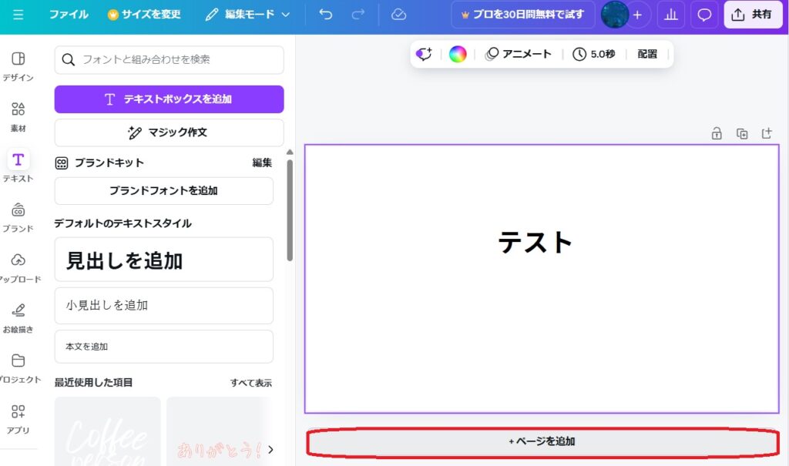The image size is (789, 466).
Task: Click 小見出しを追加 subheading style
Action: pyautogui.click(x=164, y=306)
